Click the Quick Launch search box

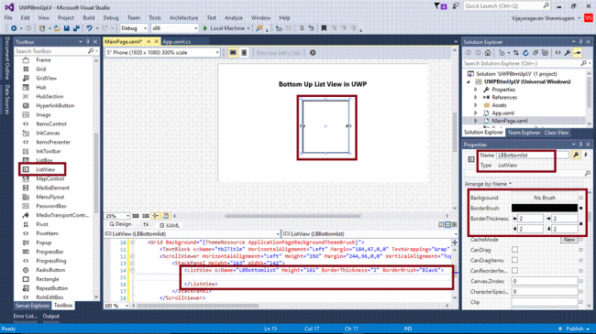click(507, 6)
